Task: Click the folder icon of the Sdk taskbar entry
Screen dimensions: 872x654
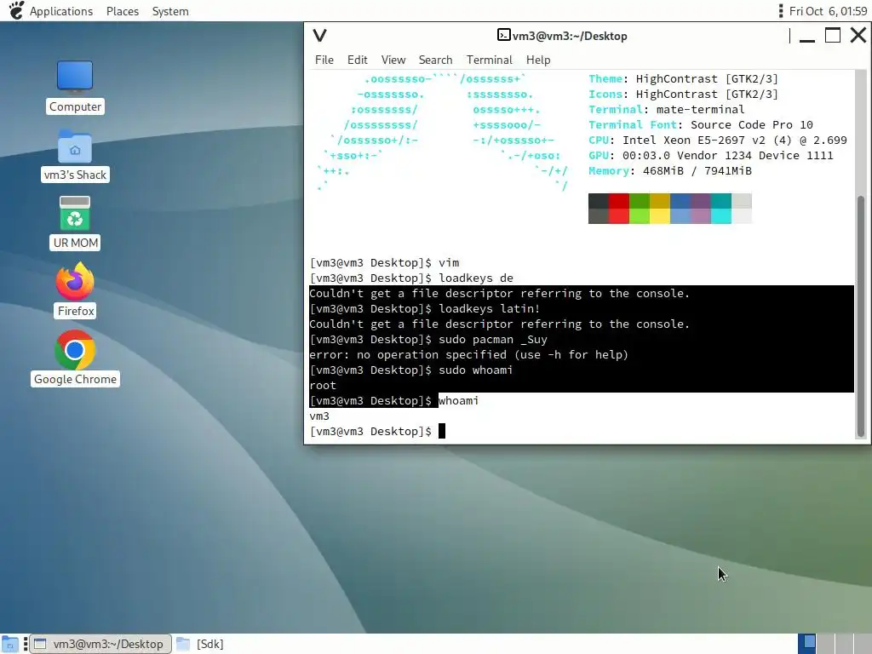Action: click(x=183, y=644)
